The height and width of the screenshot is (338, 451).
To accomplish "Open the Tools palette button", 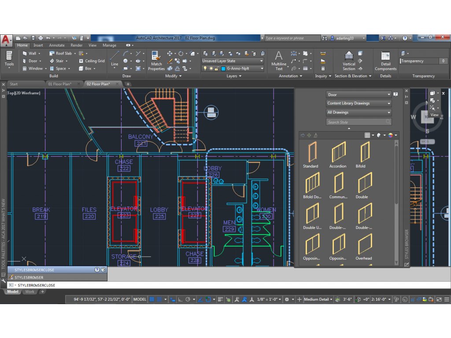I will coord(9,59).
